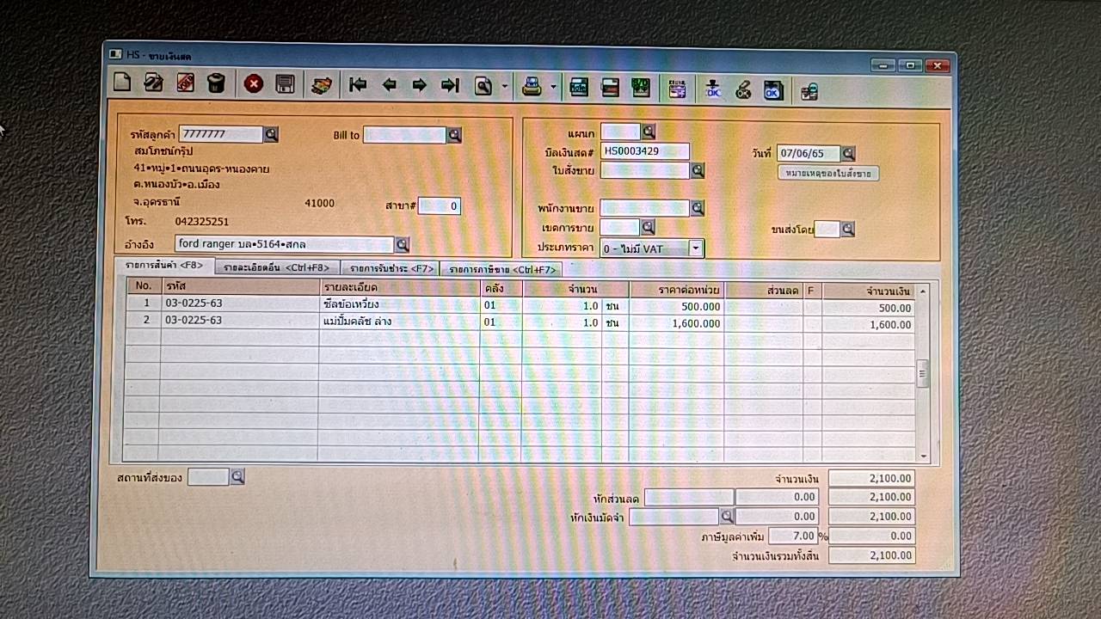Click the Bill to input field
1101x619 pixels.
point(404,135)
